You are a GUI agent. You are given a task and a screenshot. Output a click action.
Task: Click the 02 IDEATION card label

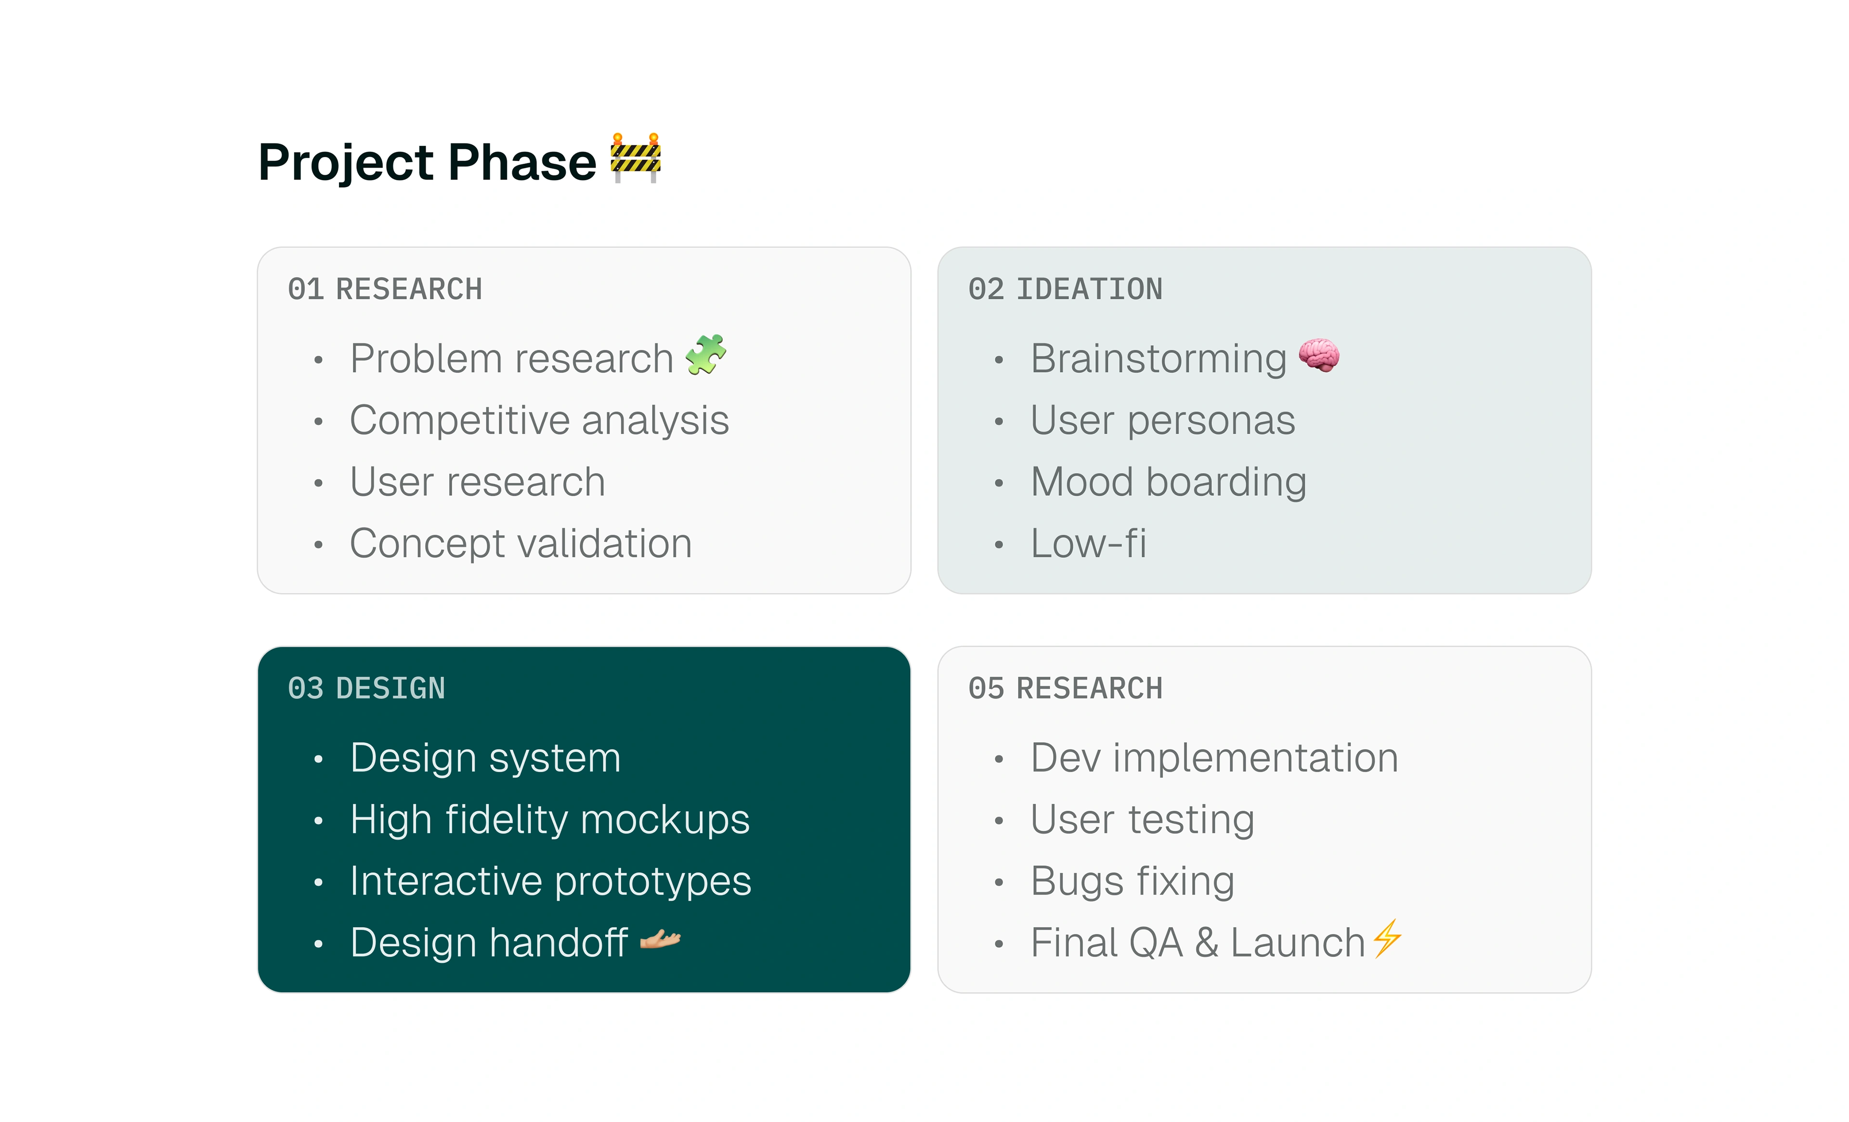click(1065, 289)
